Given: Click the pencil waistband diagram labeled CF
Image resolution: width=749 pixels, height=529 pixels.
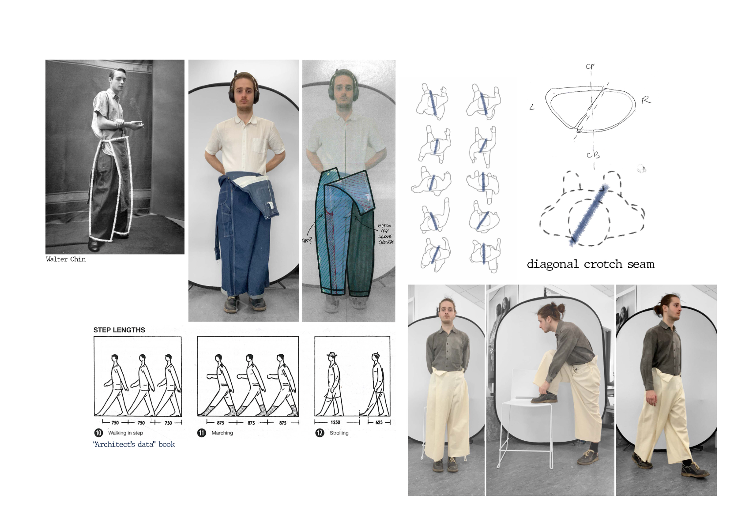Looking at the screenshot, I should coord(590,108).
